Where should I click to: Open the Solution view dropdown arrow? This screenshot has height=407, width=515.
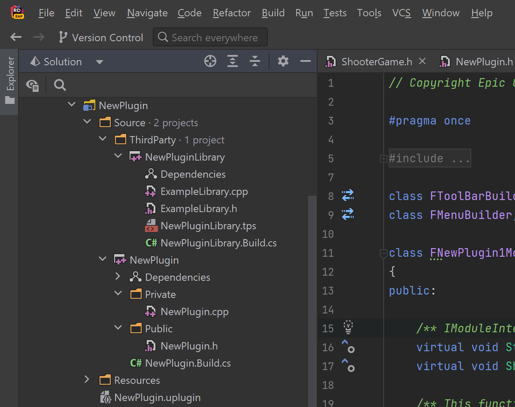coord(100,62)
